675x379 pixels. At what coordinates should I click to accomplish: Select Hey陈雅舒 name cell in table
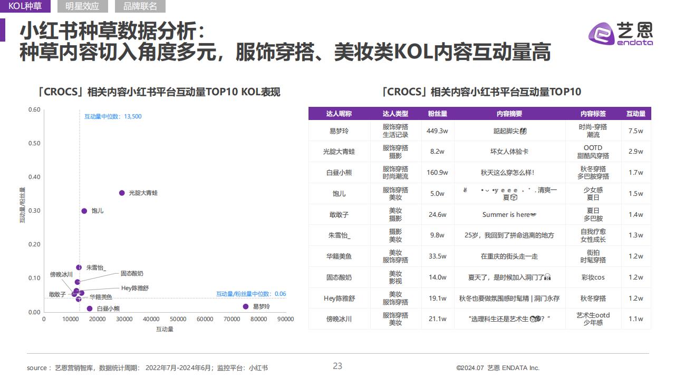click(339, 298)
